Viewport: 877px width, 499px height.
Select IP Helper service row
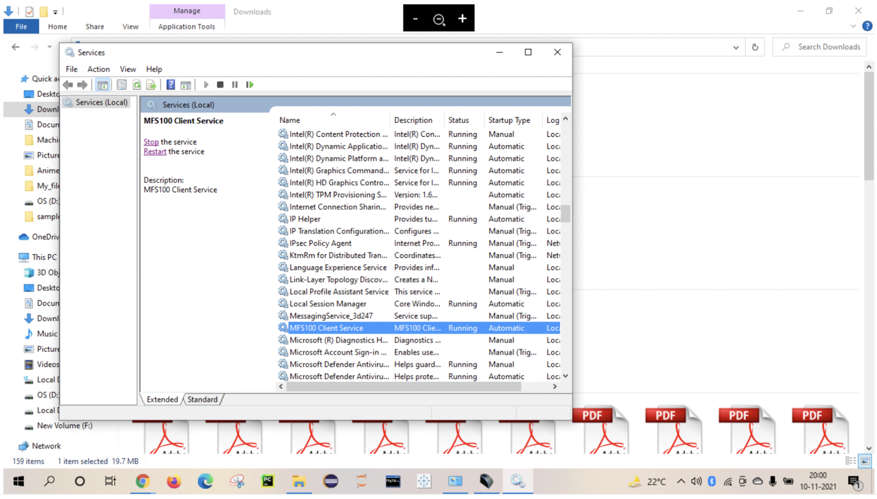(x=419, y=219)
